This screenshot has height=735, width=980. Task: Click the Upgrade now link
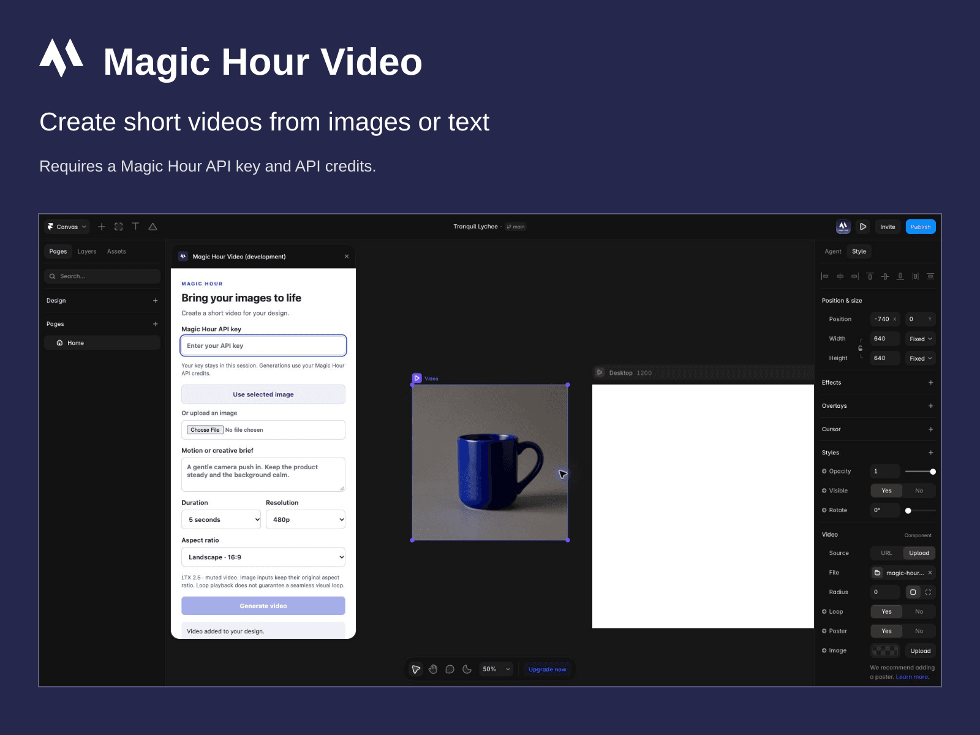pos(547,669)
